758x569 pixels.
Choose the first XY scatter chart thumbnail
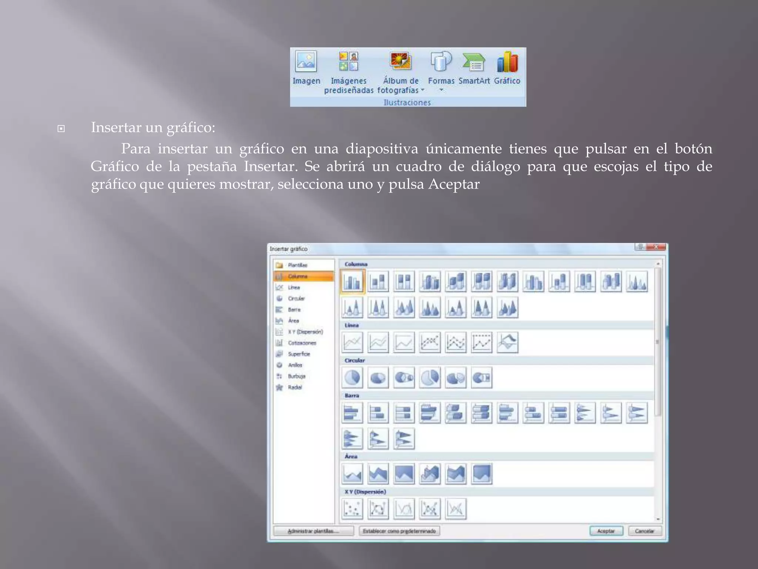coord(352,509)
